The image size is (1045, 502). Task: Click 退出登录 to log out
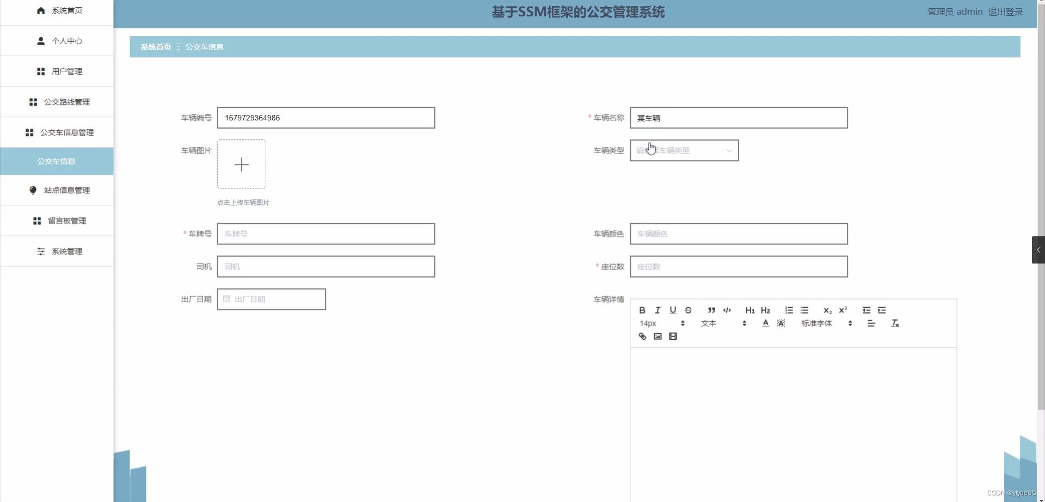1005,12
